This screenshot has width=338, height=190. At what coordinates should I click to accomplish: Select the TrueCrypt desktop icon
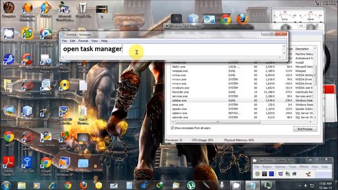[27, 164]
